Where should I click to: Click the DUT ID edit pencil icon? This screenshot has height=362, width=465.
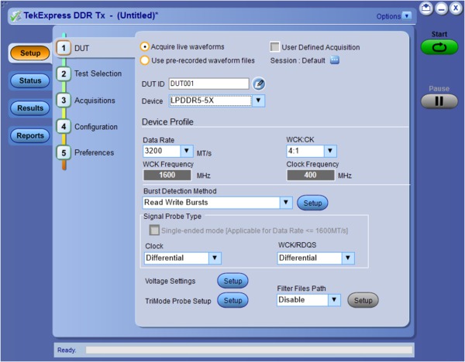[259, 84]
